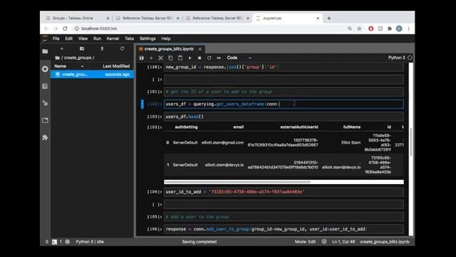
Task: Insert a cell below with the plus icon
Action: (151, 58)
